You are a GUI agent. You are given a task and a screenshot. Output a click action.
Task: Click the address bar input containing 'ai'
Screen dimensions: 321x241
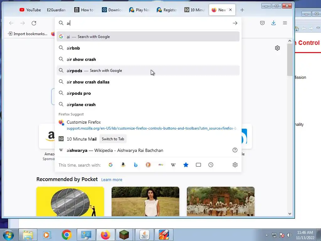point(148,23)
